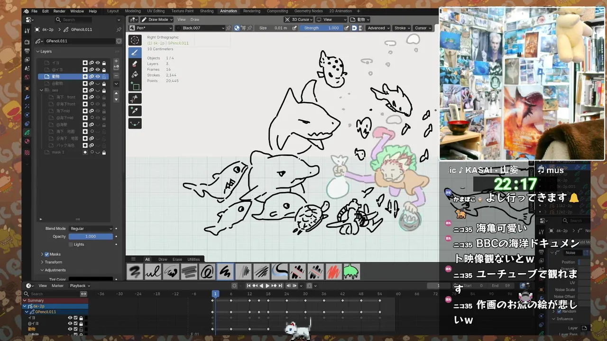Open the Object properties tab
The image size is (607, 341).
[x=27, y=88]
